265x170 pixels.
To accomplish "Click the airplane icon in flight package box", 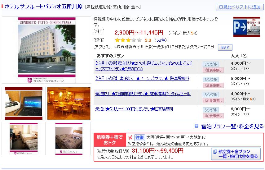I will pyautogui.click(x=130, y=137).
